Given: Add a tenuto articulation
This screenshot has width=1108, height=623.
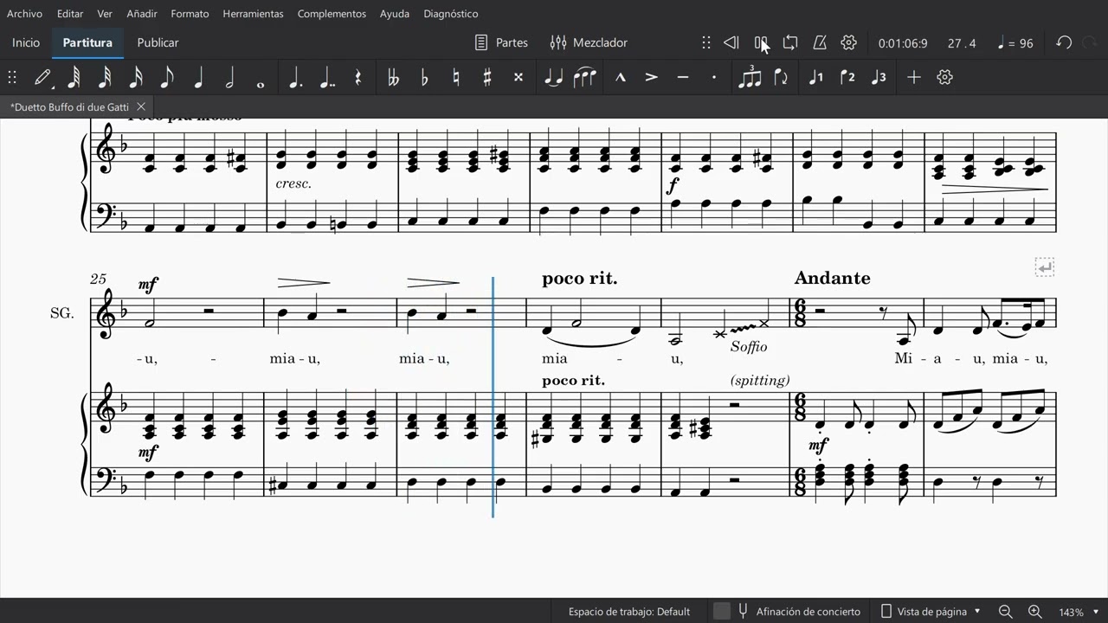Looking at the screenshot, I should point(682,77).
